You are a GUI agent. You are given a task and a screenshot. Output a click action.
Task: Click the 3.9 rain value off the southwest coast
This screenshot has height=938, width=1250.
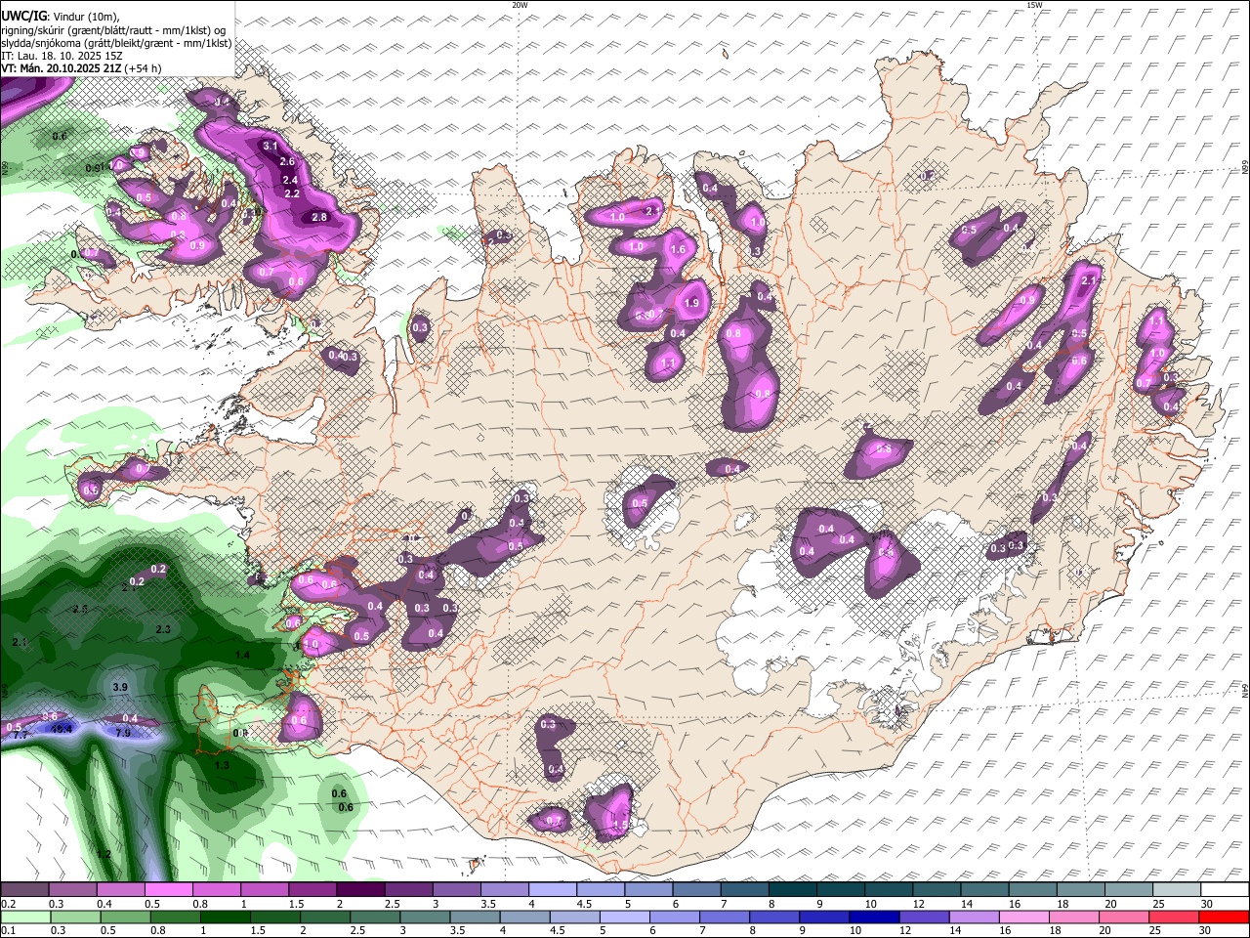(x=120, y=688)
